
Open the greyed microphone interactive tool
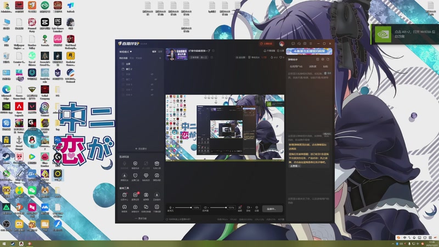point(125,165)
